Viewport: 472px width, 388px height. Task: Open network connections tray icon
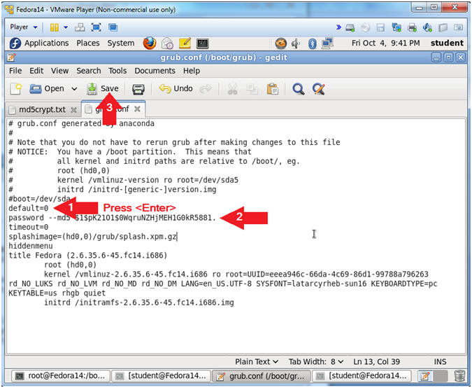click(327, 43)
